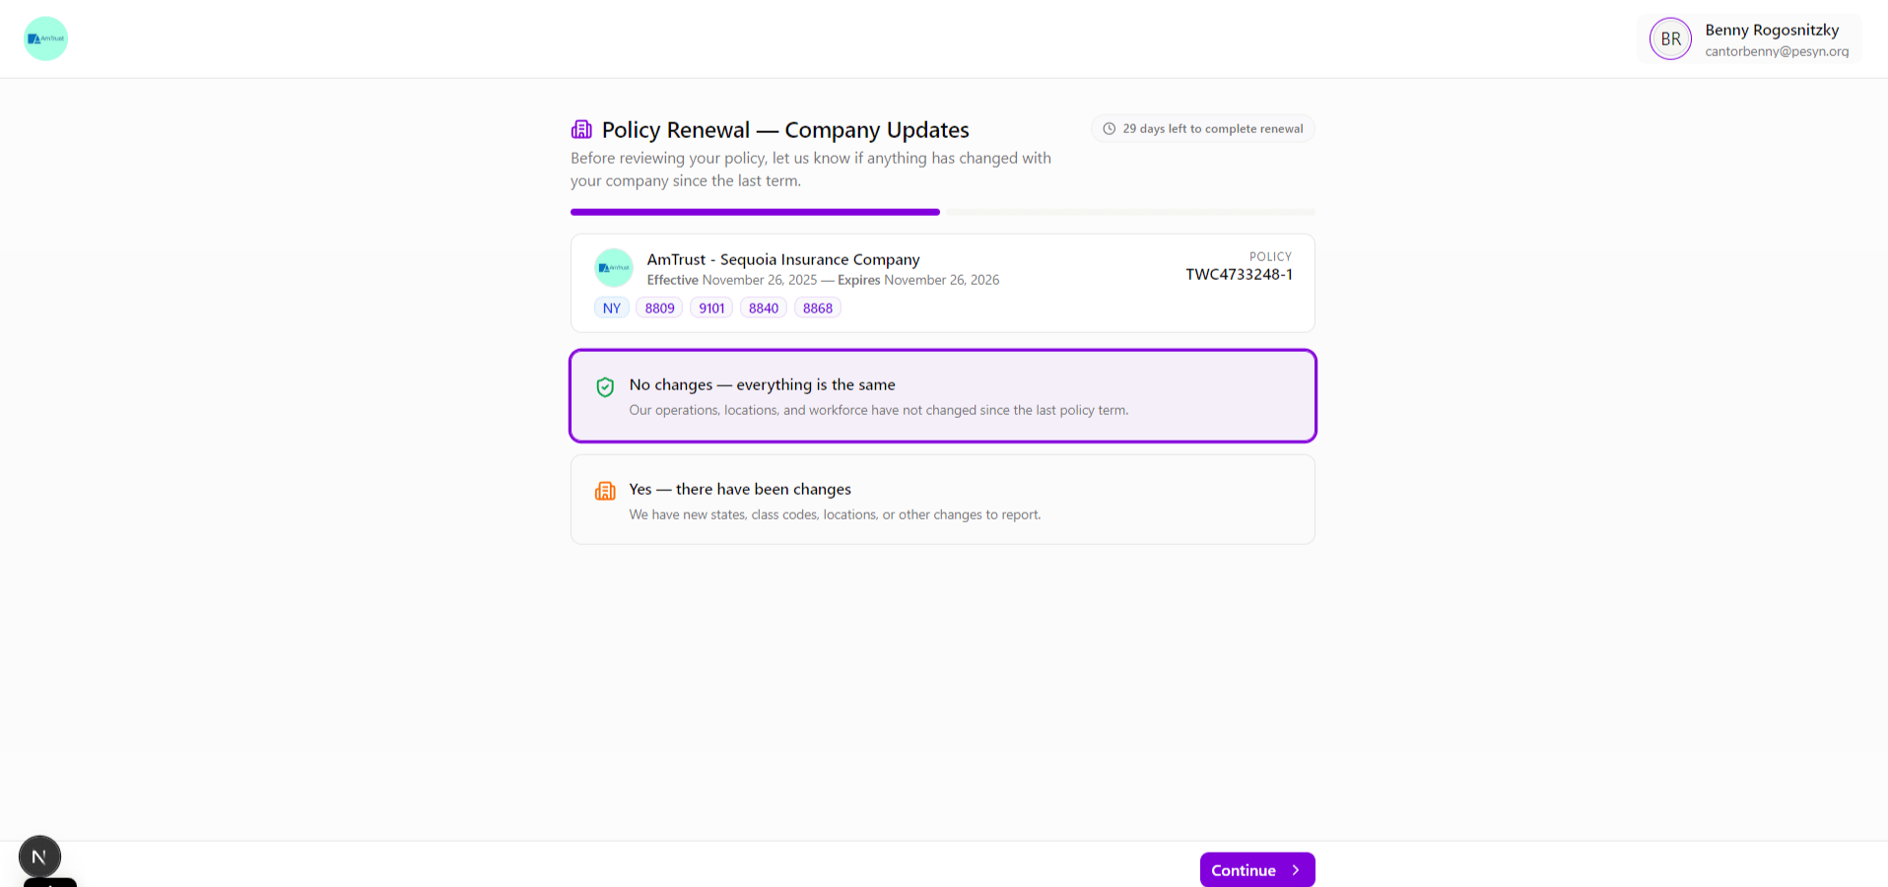Image resolution: width=1888 pixels, height=887 pixels.
Task: Click the building icon beside Policy Renewal heading
Action: pos(580,129)
